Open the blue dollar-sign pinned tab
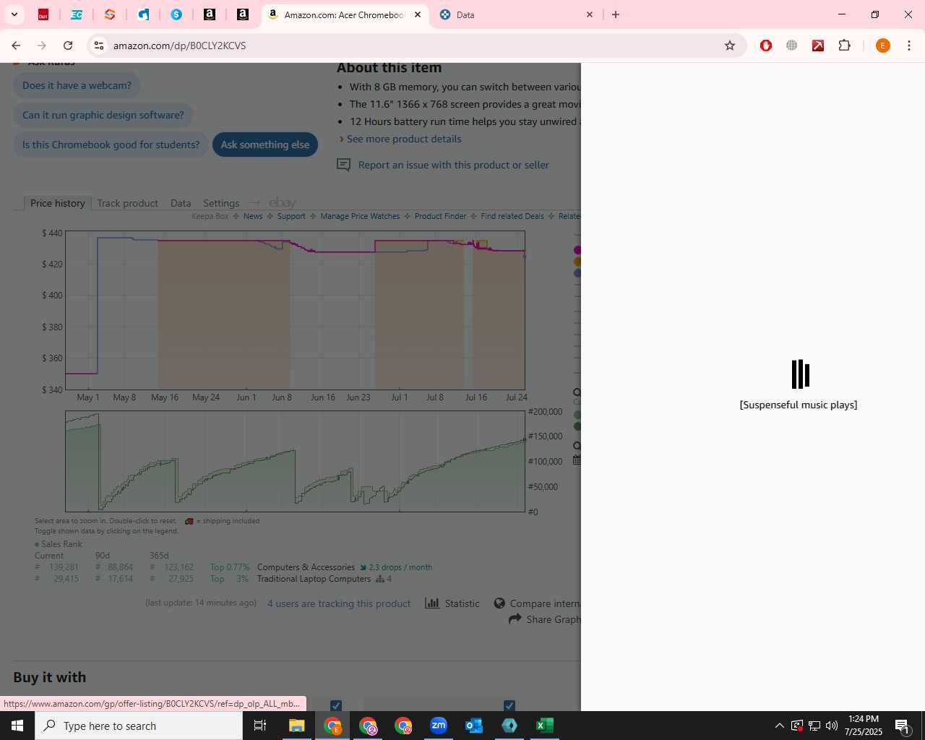Viewport: 925px width, 740px height. point(176,14)
